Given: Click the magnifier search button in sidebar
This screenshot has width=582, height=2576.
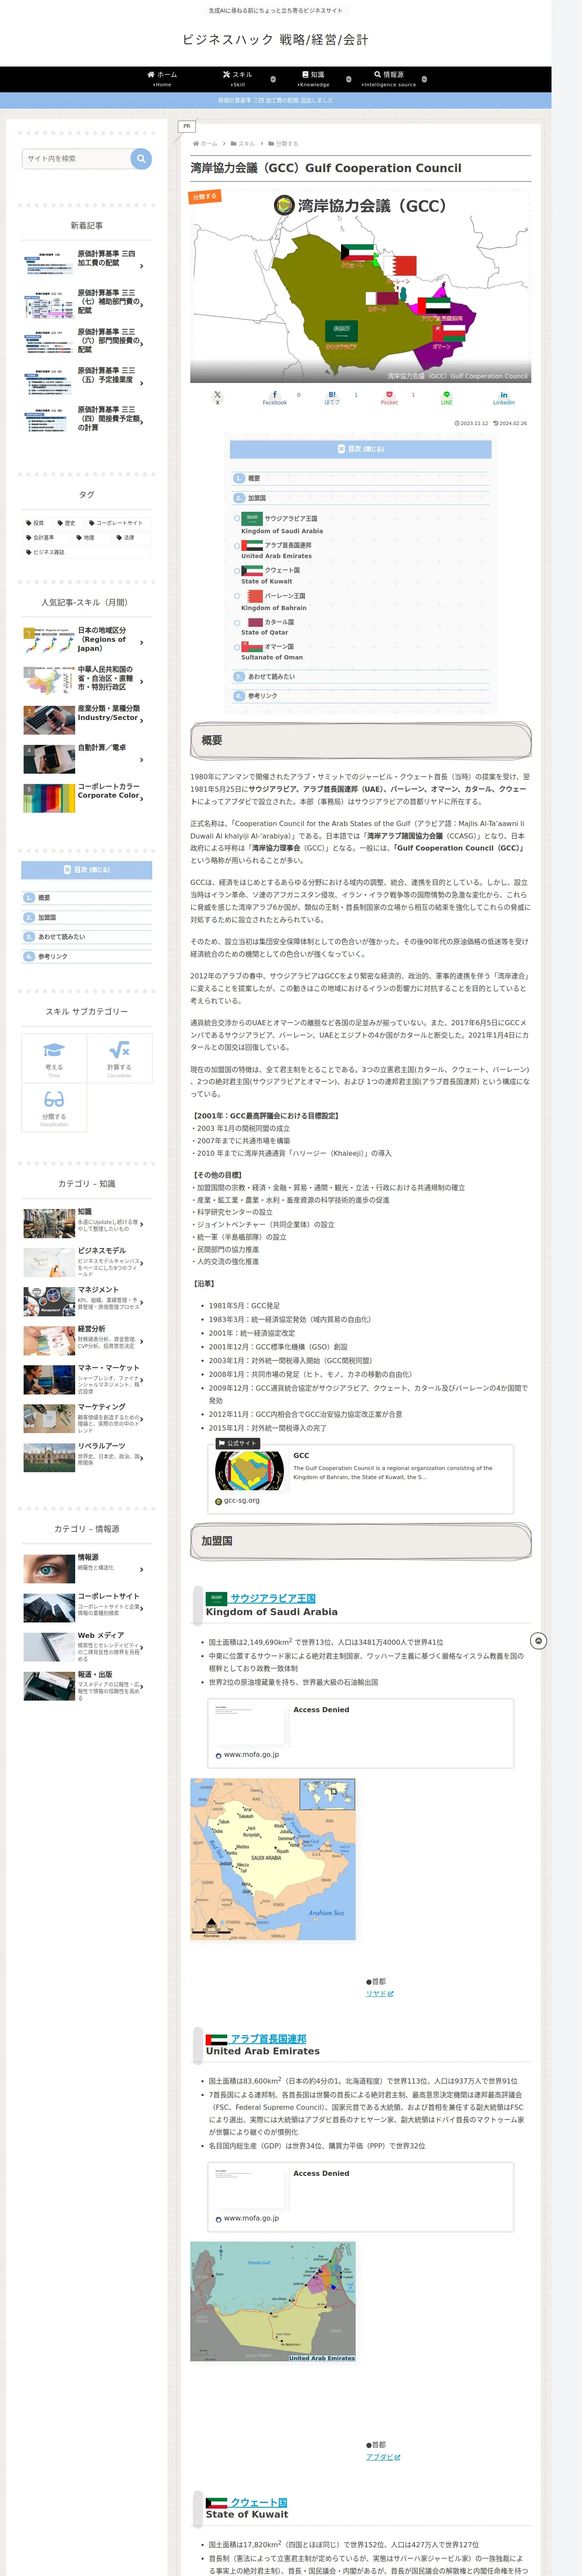Looking at the screenshot, I should coord(141,158).
